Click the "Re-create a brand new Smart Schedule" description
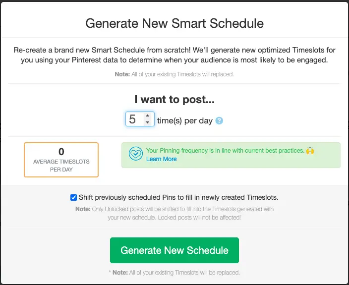 click(x=174, y=55)
